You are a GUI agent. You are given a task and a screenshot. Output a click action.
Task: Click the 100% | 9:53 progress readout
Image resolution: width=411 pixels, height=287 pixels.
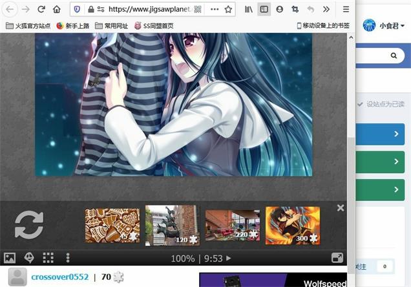coord(196,259)
